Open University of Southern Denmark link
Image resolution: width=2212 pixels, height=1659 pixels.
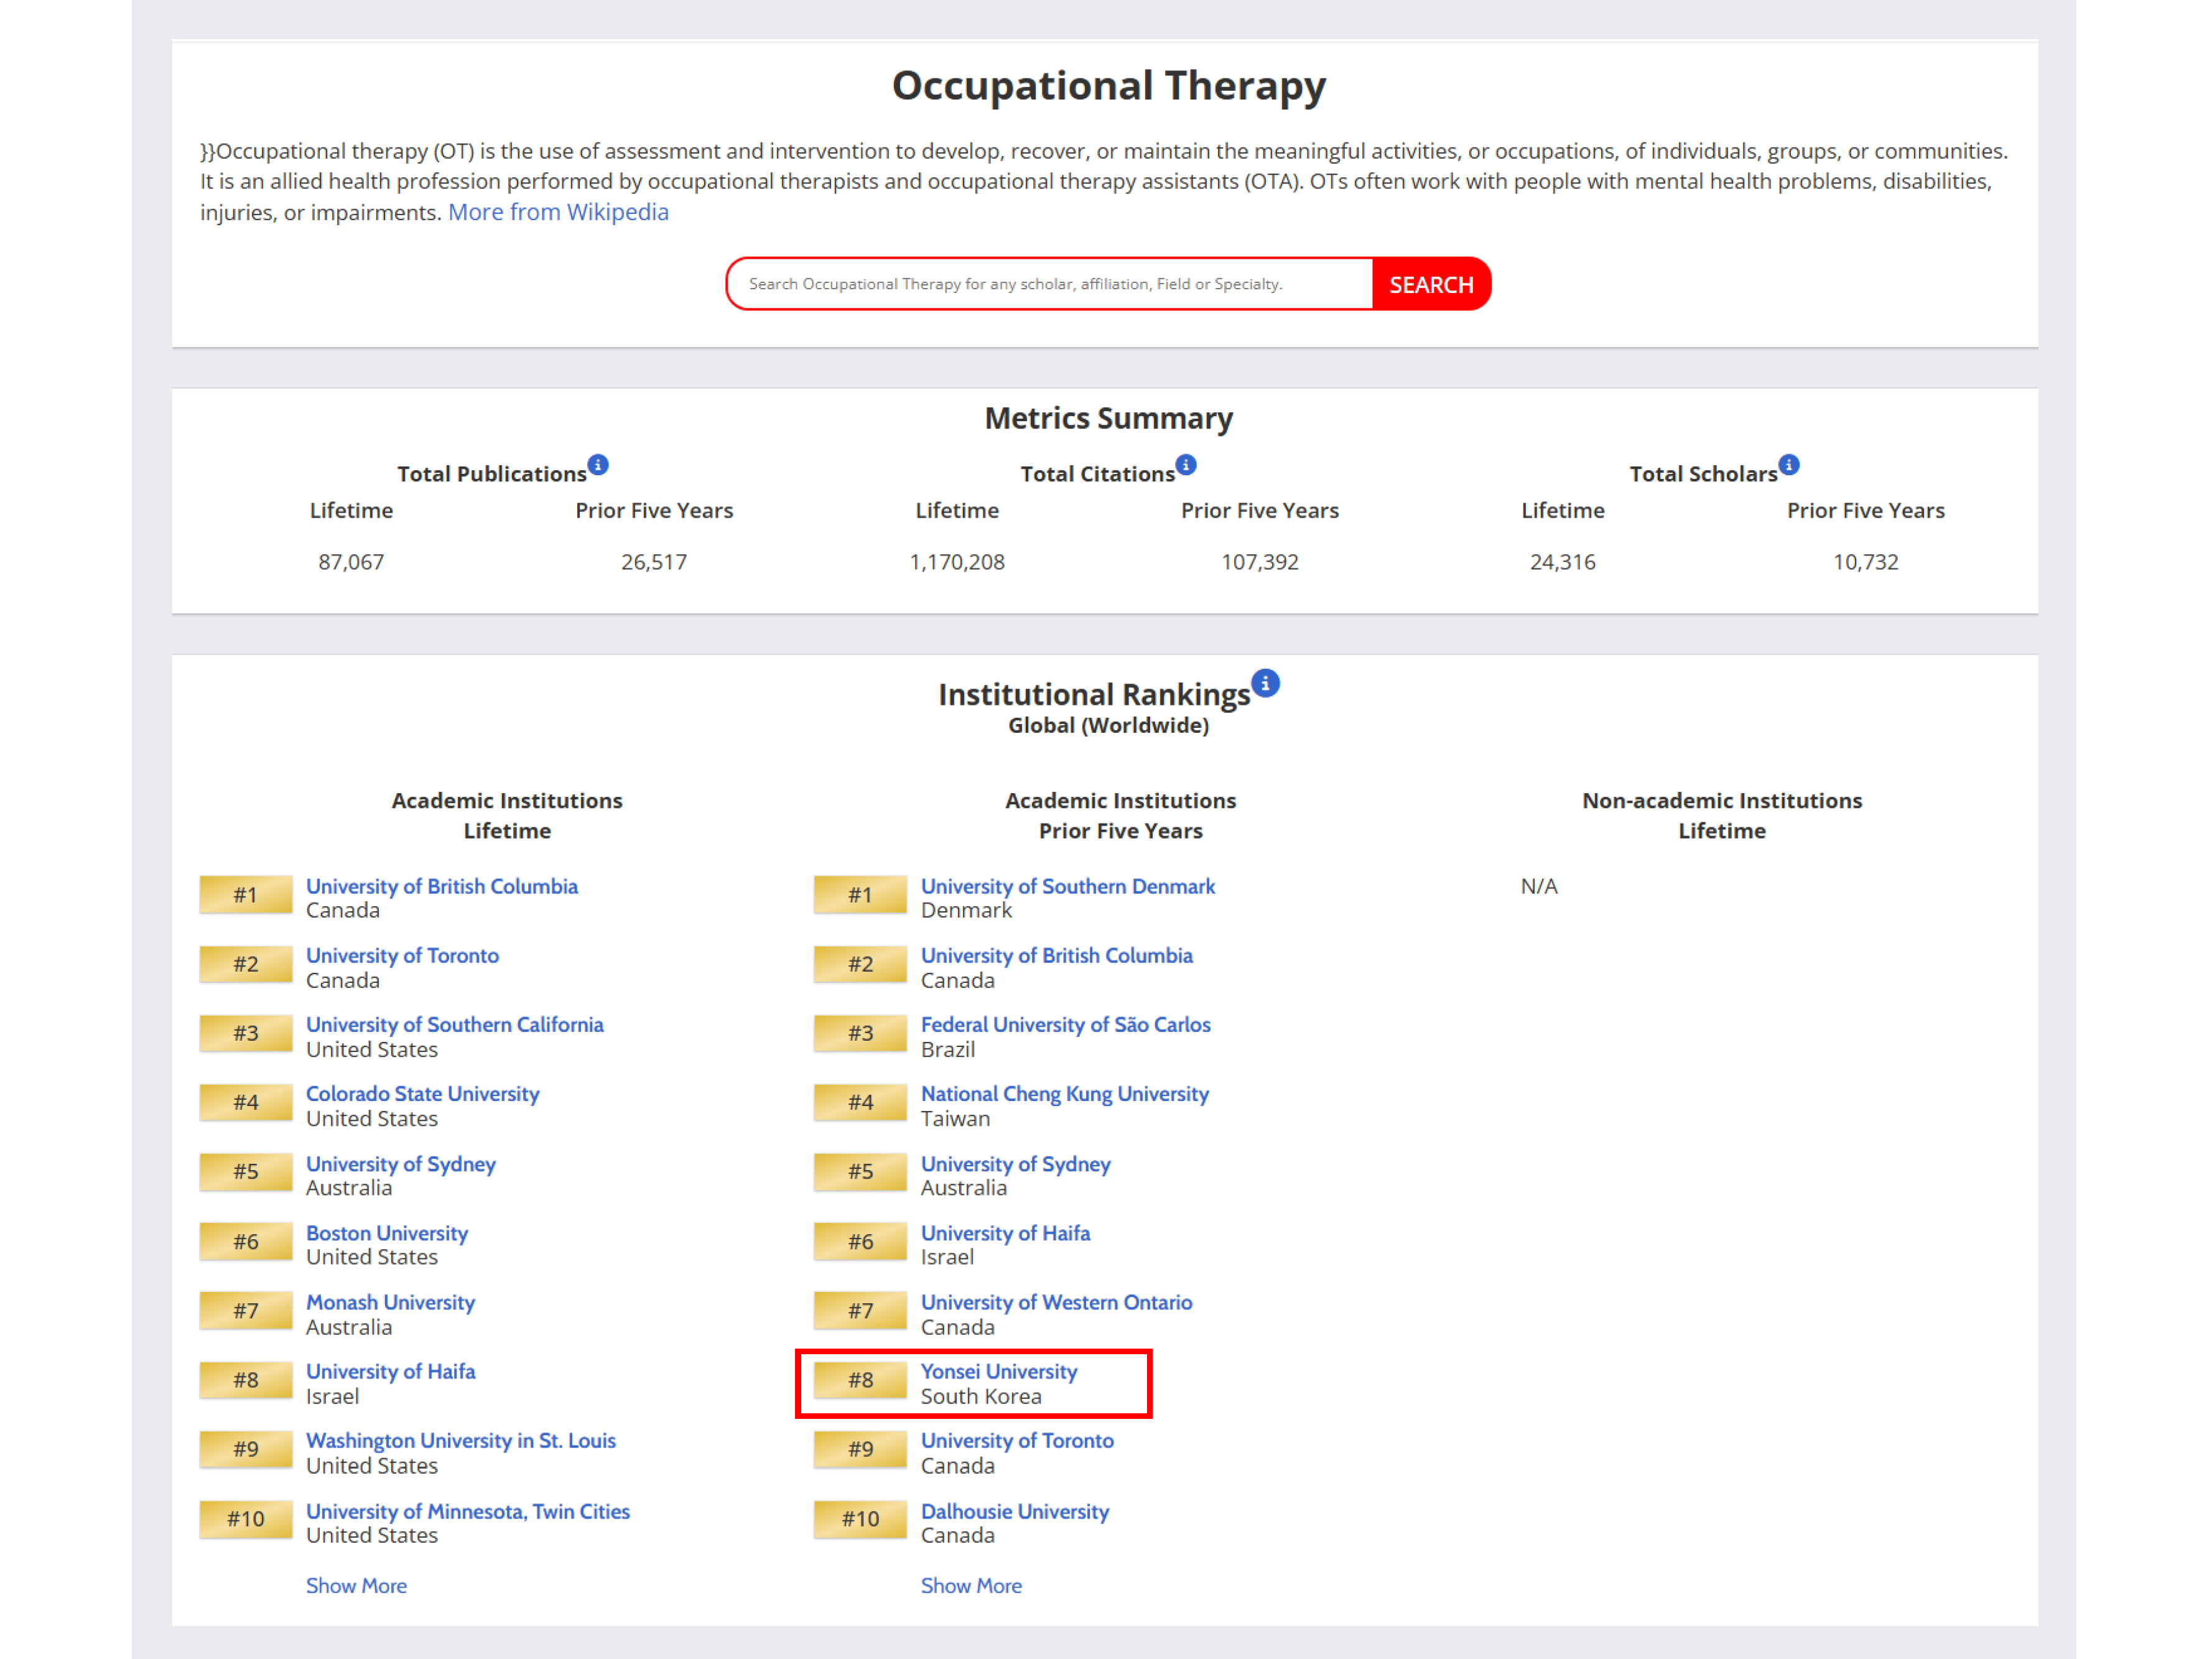pos(1068,886)
